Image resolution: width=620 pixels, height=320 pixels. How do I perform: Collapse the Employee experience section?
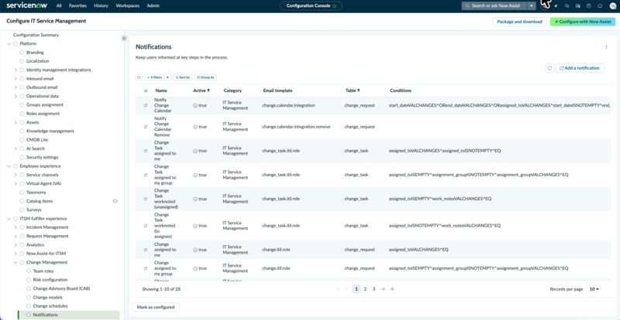pos(9,166)
